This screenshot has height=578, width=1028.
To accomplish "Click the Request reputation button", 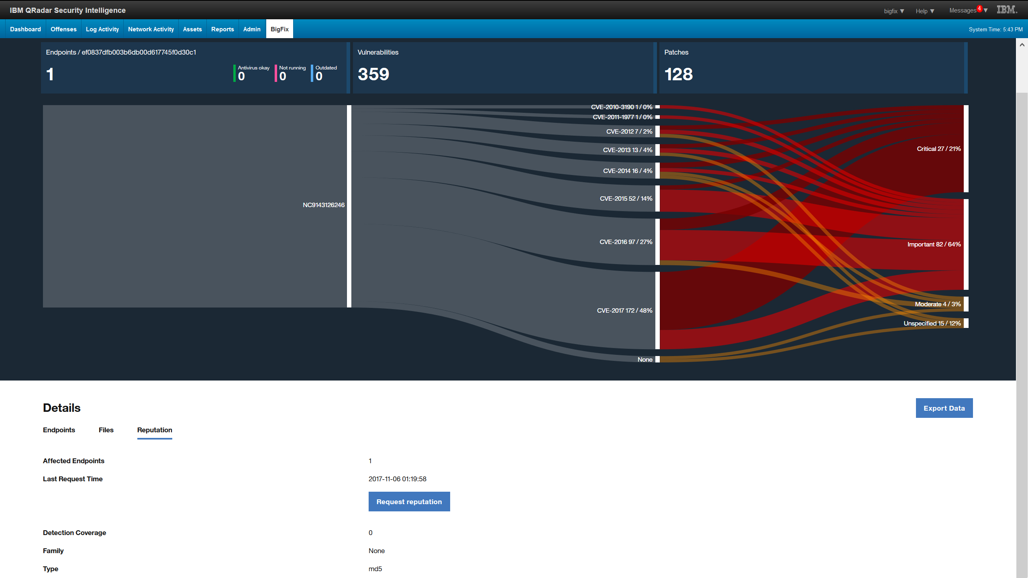I will 409,501.
